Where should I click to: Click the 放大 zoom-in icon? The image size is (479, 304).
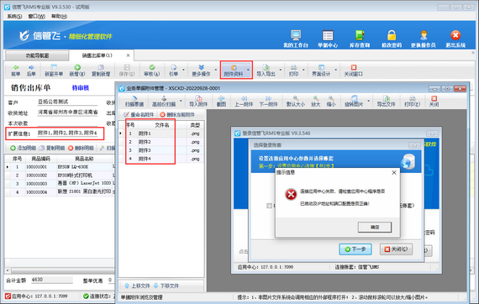pos(316,101)
